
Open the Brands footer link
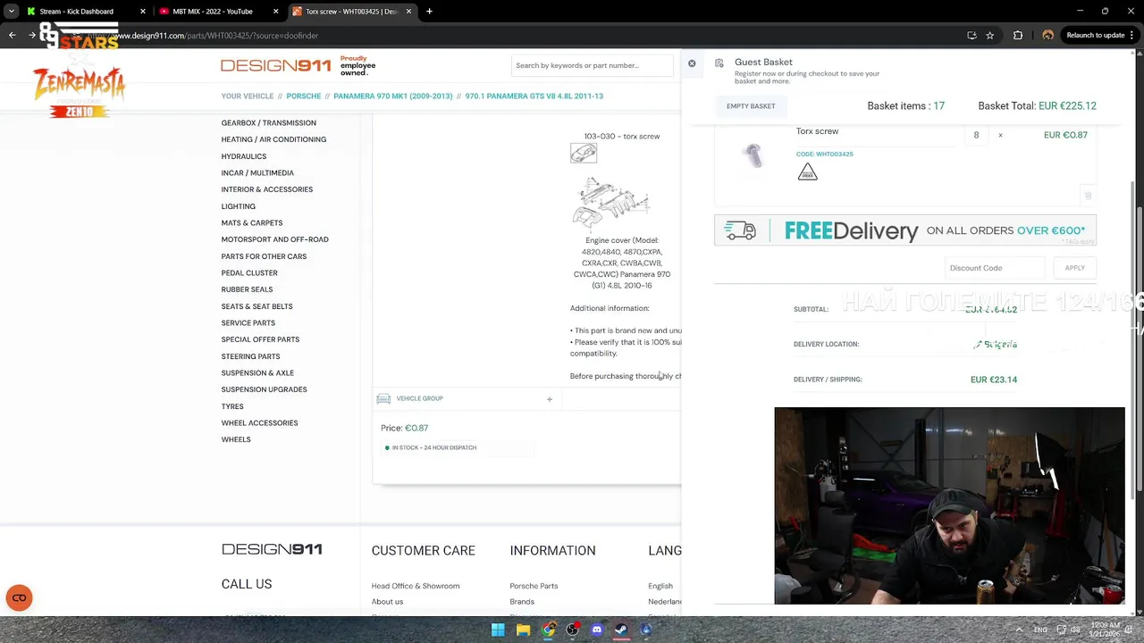522,602
